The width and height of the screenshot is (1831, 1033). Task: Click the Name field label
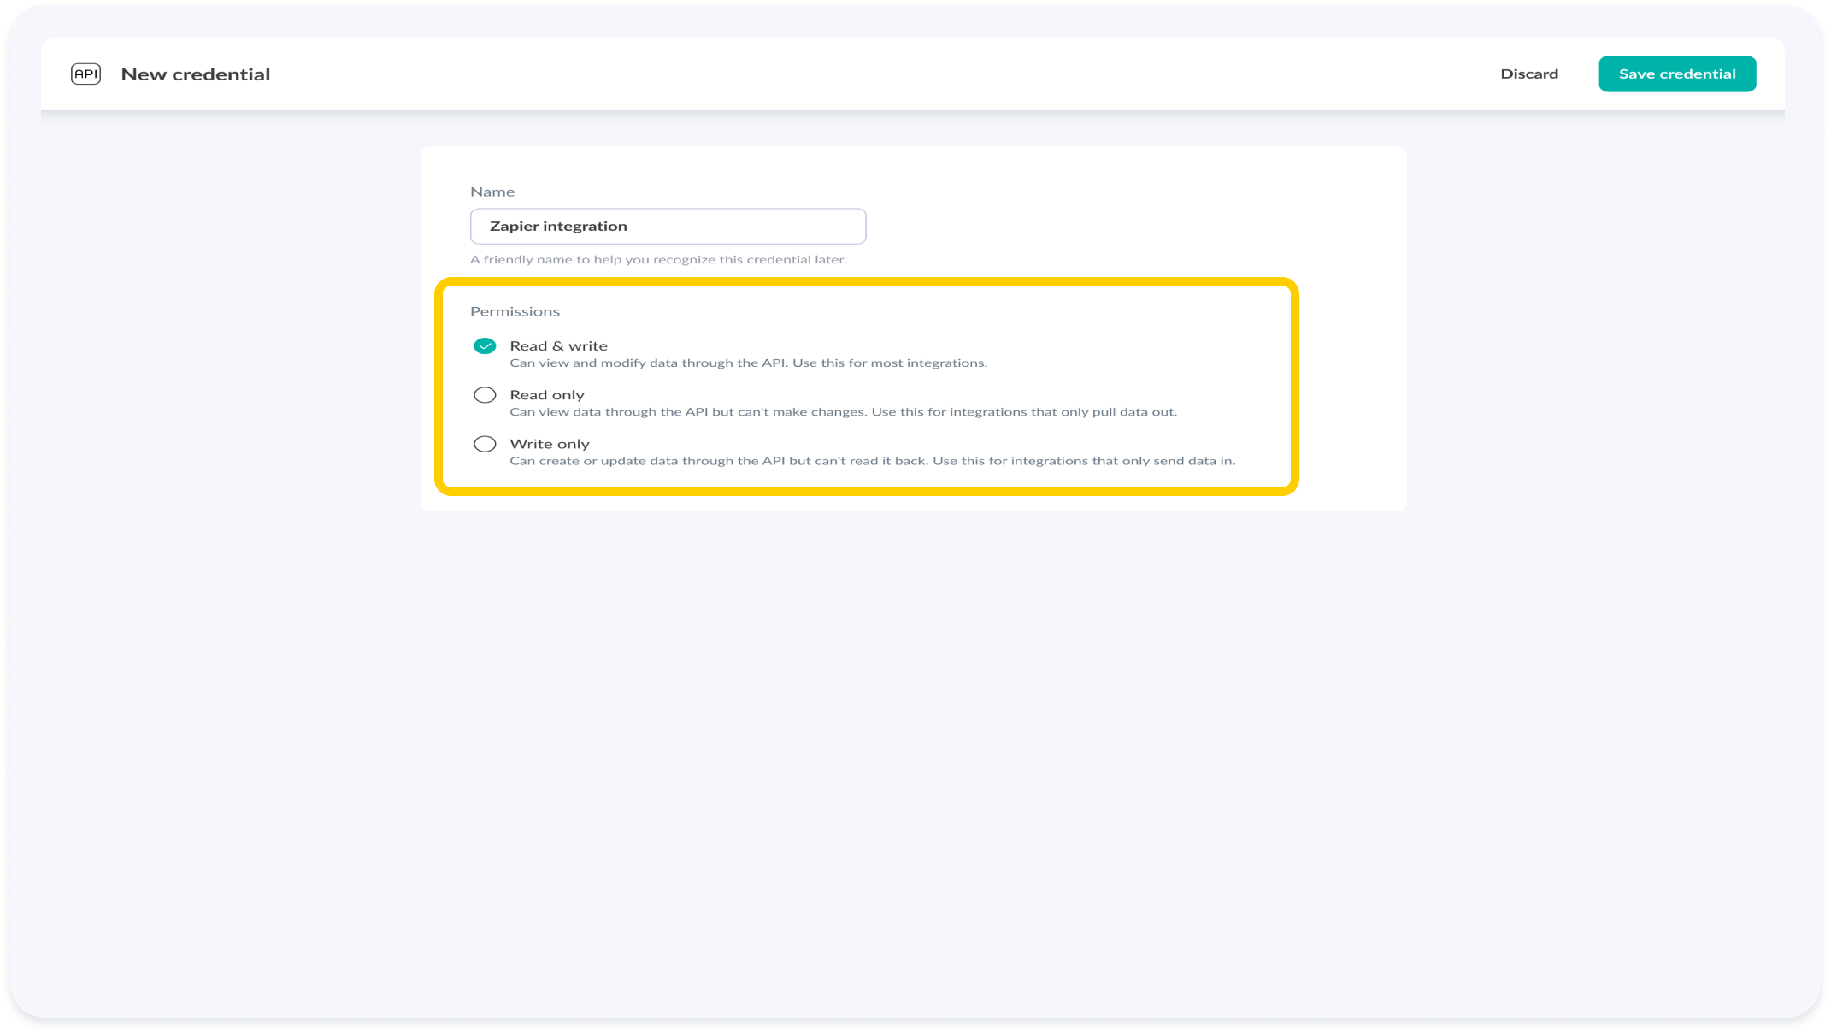[492, 192]
